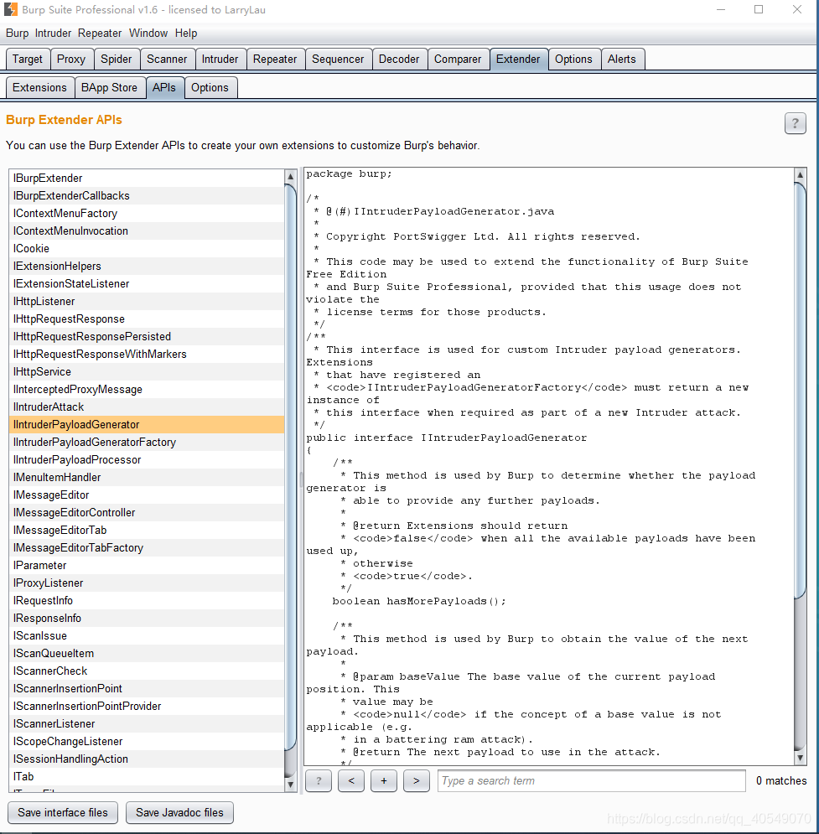819x834 pixels.
Task: Open the Extensions sub-tab
Action: pyautogui.click(x=40, y=88)
